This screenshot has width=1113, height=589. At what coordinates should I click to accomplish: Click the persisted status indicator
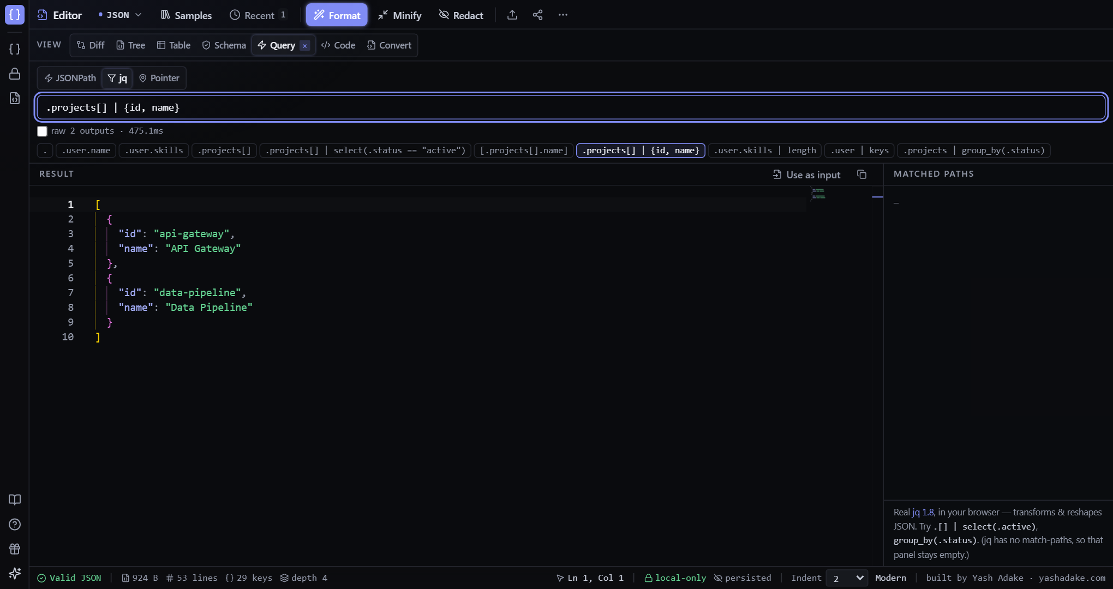743,578
